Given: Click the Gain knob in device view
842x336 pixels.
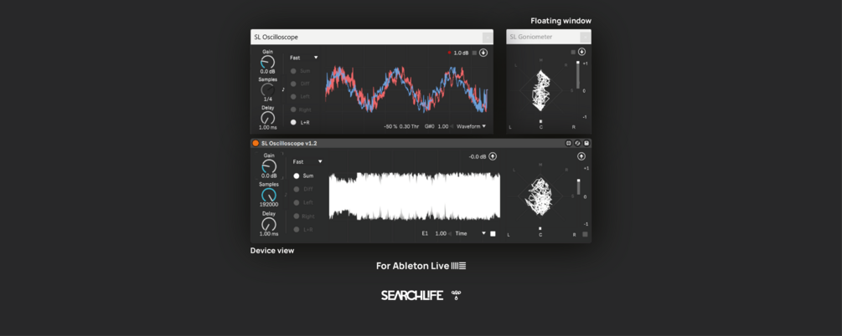Looking at the screenshot, I should 268,166.
